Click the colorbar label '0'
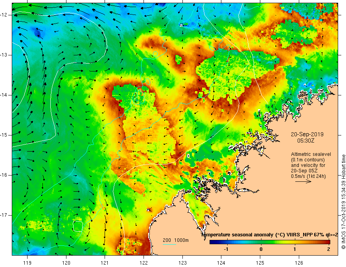 coord(261,249)
